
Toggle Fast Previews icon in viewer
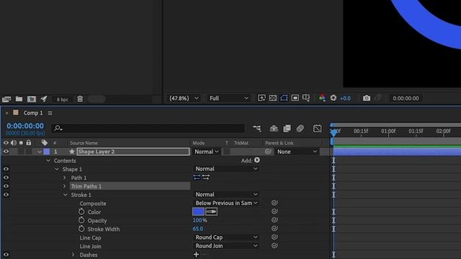[x=261, y=98]
